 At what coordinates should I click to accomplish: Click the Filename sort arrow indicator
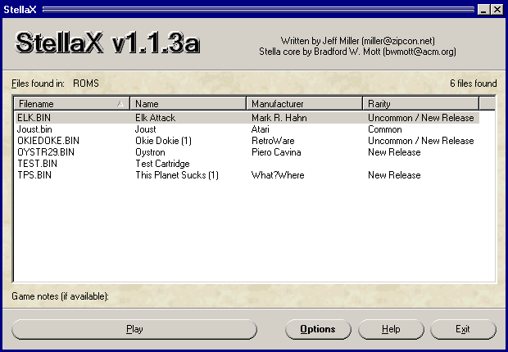tap(120, 104)
